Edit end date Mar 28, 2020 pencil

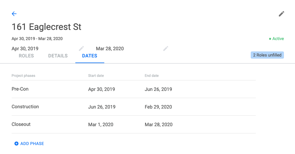click(x=165, y=48)
